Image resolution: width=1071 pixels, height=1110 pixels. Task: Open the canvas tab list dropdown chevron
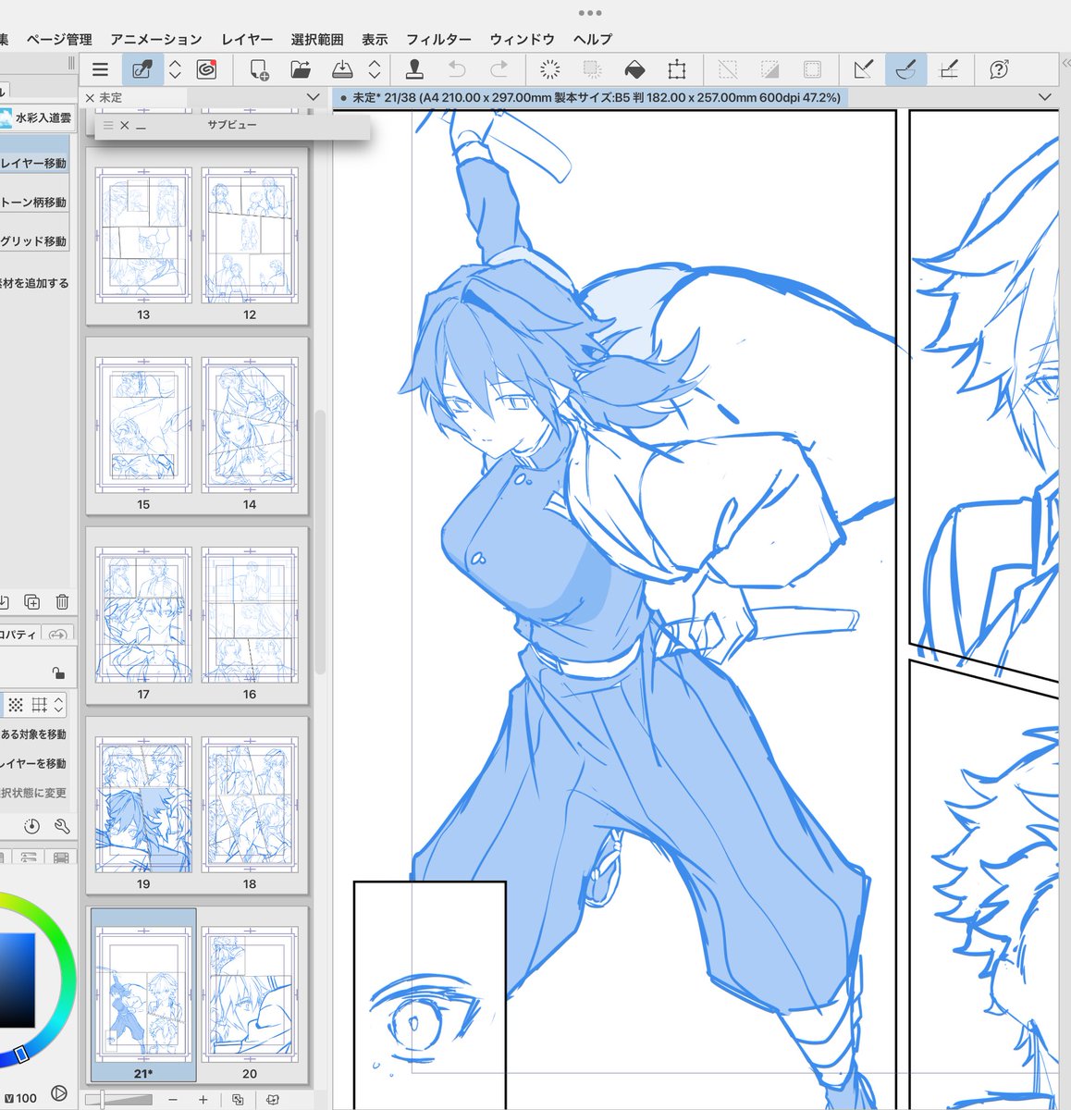click(x=1045, y=97)
